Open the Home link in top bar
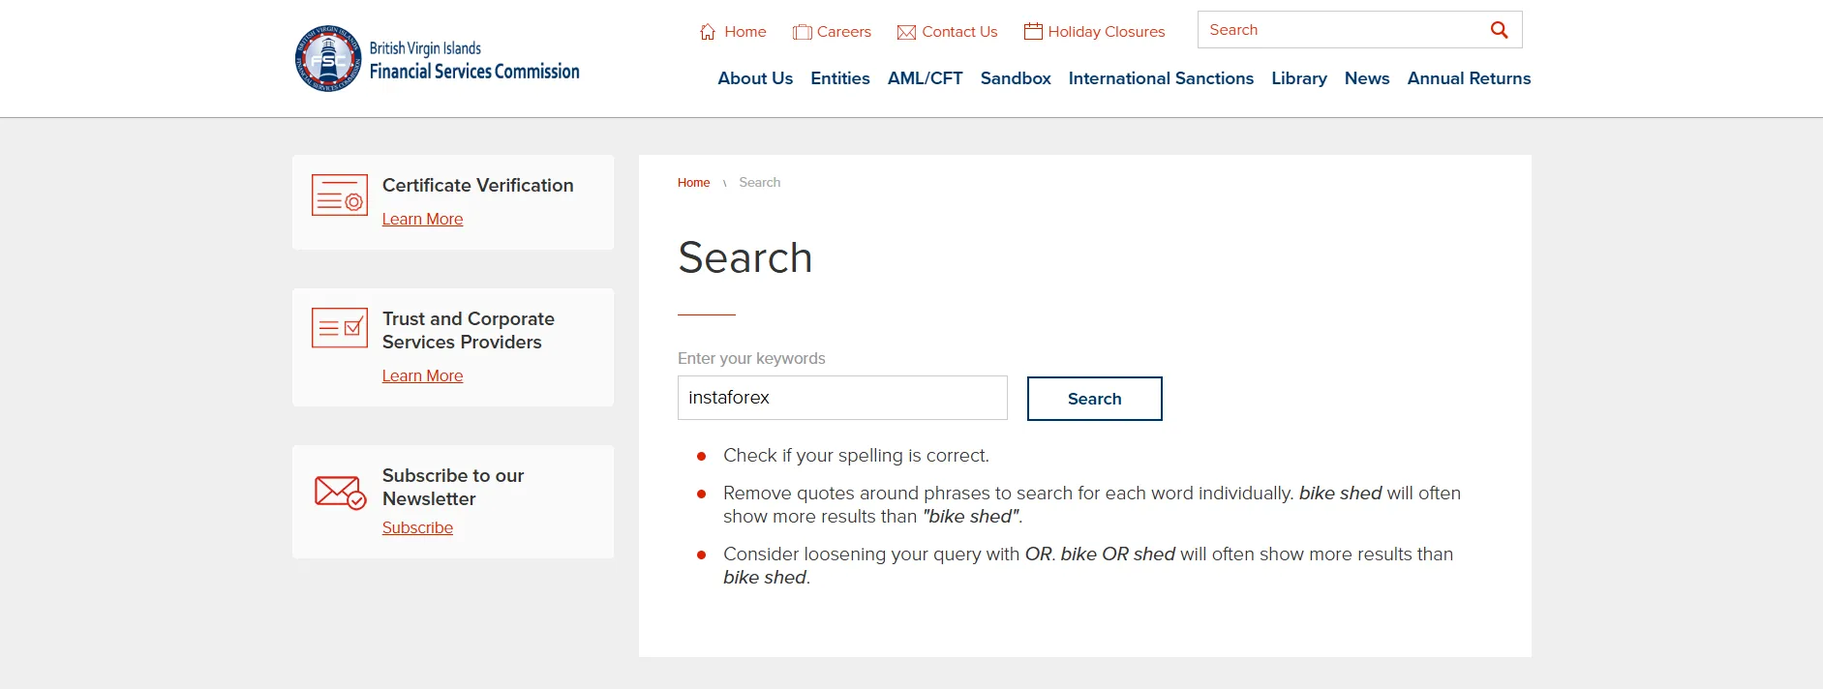This screenshot has width=1823, height=689. coord(745,32)
